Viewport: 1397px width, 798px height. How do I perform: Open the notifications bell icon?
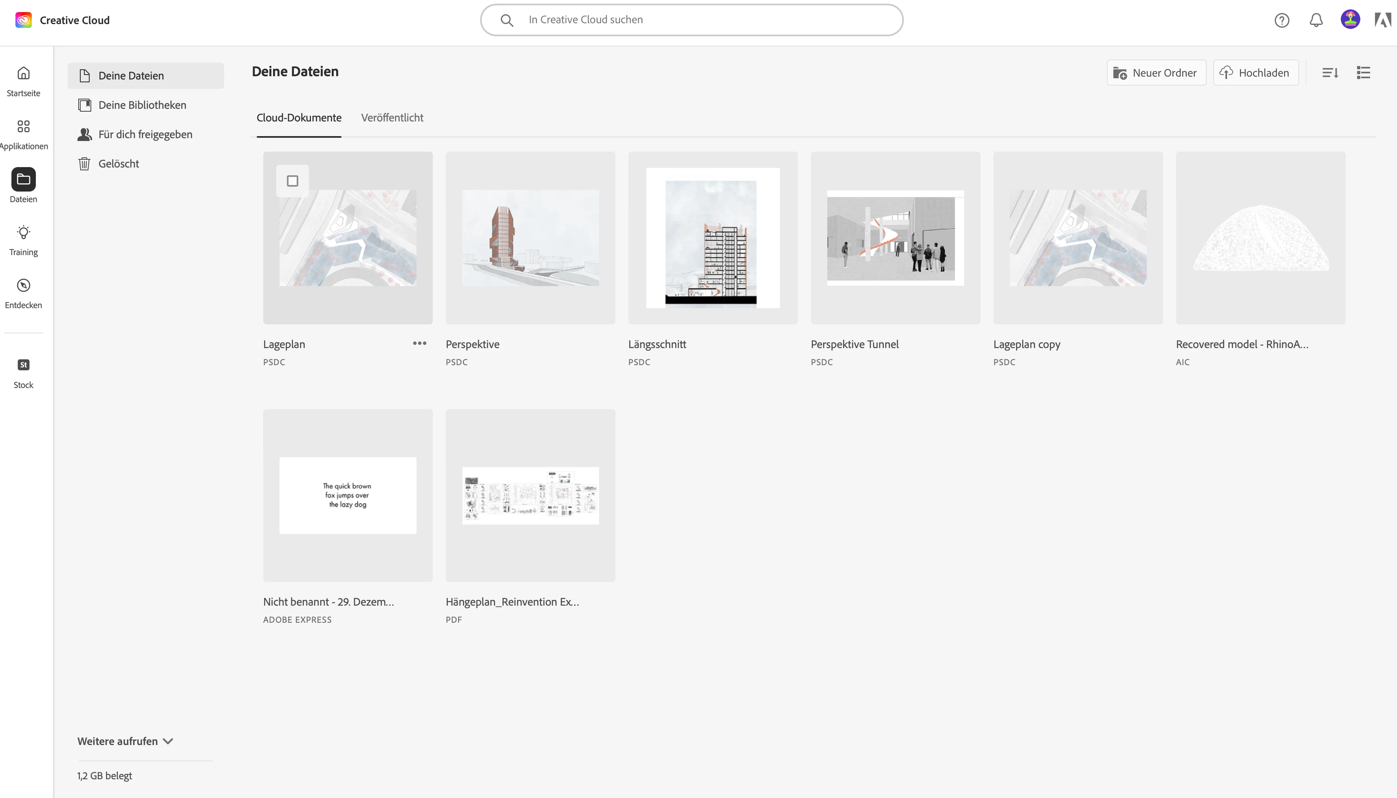pyautogui.click(x=1316, y=20)
